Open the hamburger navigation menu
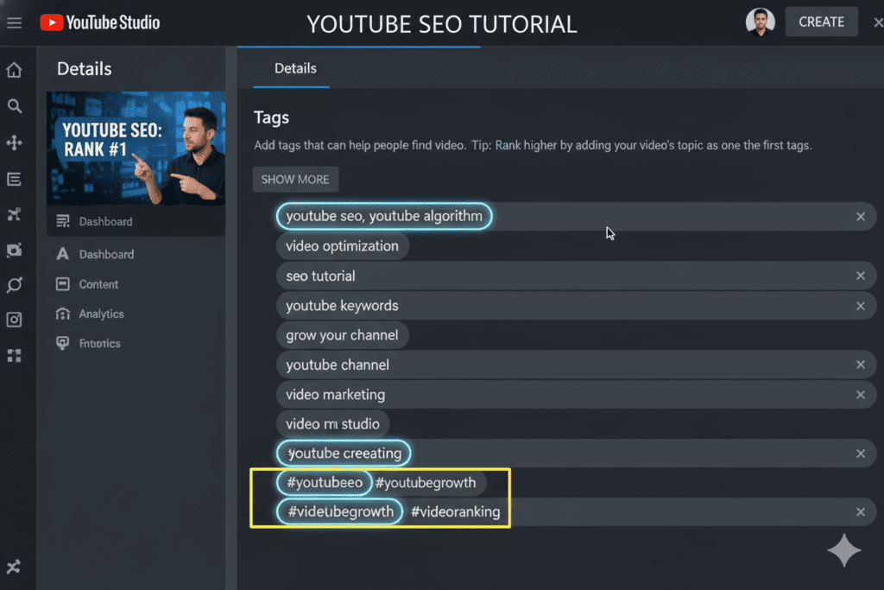Image resolution: width=884 pixels, height=590 pixels. [14, 22]
